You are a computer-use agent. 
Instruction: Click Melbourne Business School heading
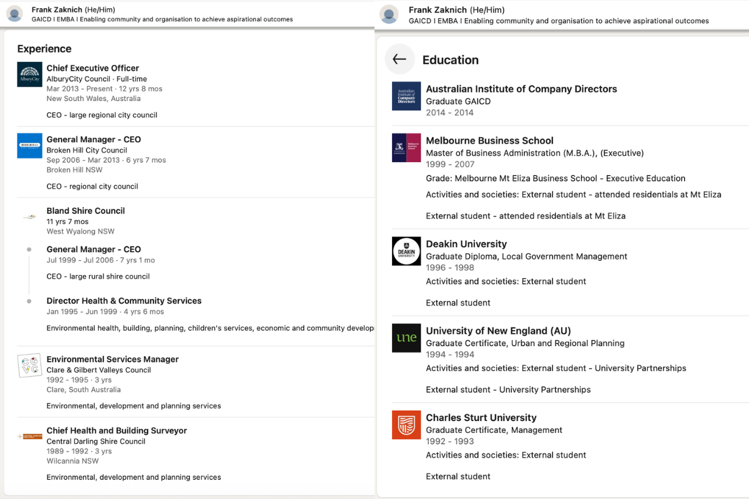click(489, 141)
